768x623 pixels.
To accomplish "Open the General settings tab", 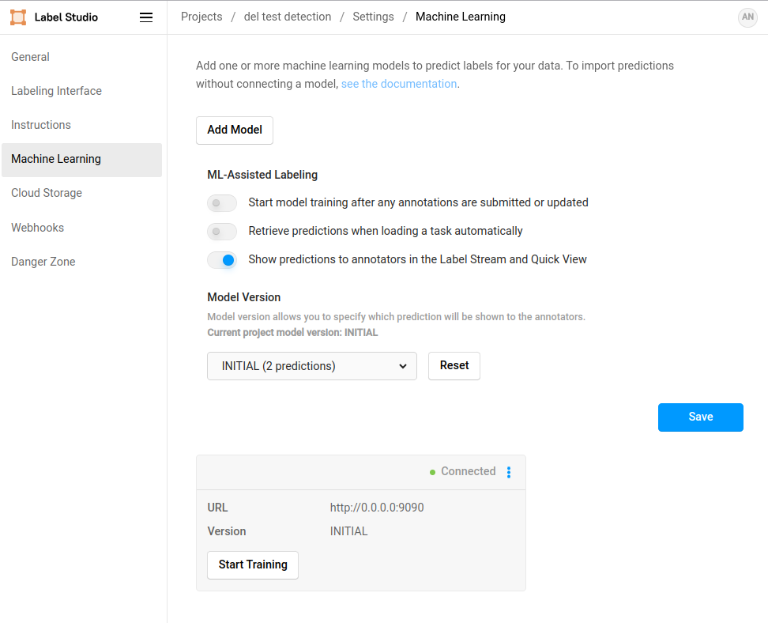I will coord(30,57).
